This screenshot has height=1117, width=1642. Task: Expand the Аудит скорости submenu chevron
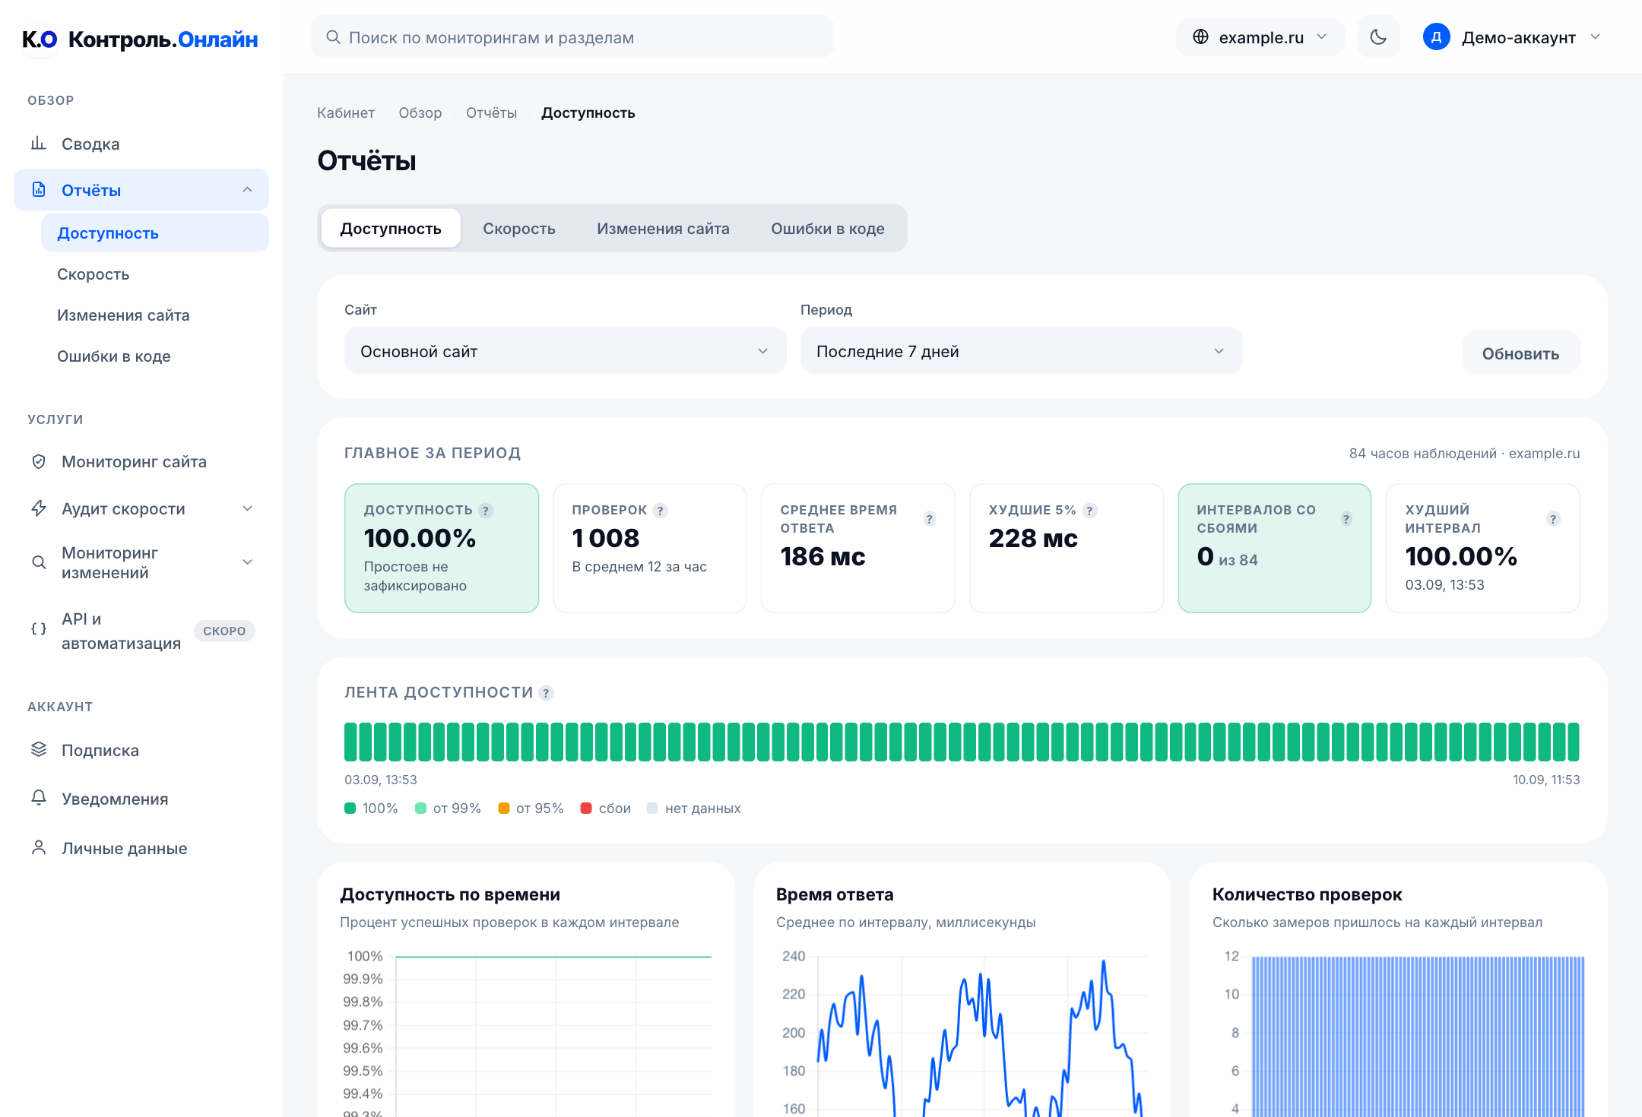247,508
